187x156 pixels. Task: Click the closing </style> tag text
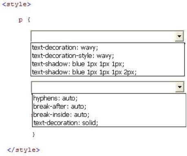tap(24, 150)
